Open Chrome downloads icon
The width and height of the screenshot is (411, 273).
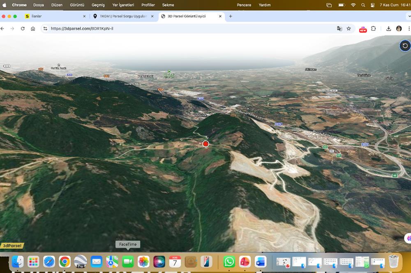pyautogui.click(x=389, y=29)
